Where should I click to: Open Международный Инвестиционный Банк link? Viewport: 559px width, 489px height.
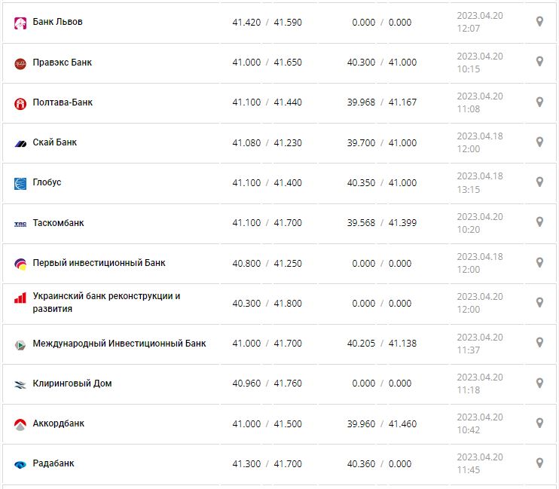pyautogui.click(x=119, y=344)
